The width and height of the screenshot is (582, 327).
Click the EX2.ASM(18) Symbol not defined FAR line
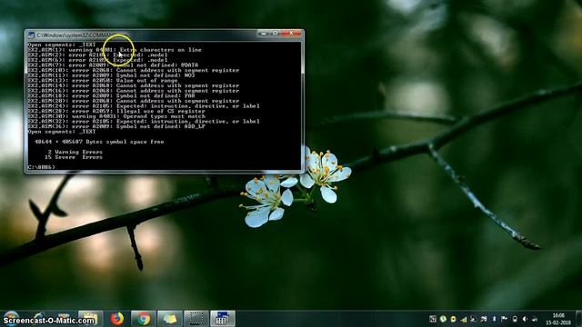click(x=111, y=95)
